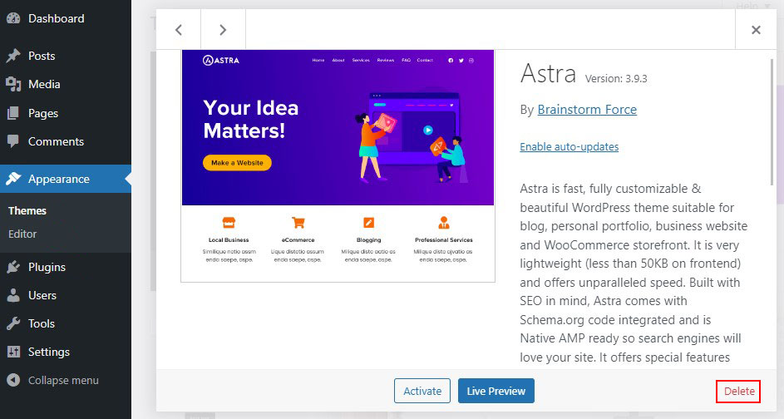Viewport: 784px width, 419px height.
Task: Open Comments menu label
Action: pyautogui.click(x=56, y=141)
